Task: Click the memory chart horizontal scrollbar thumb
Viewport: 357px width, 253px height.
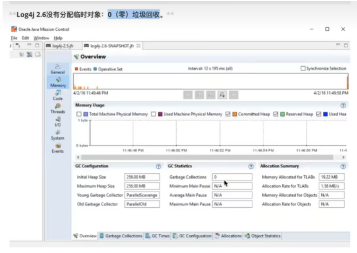Action: click(207, 157)
